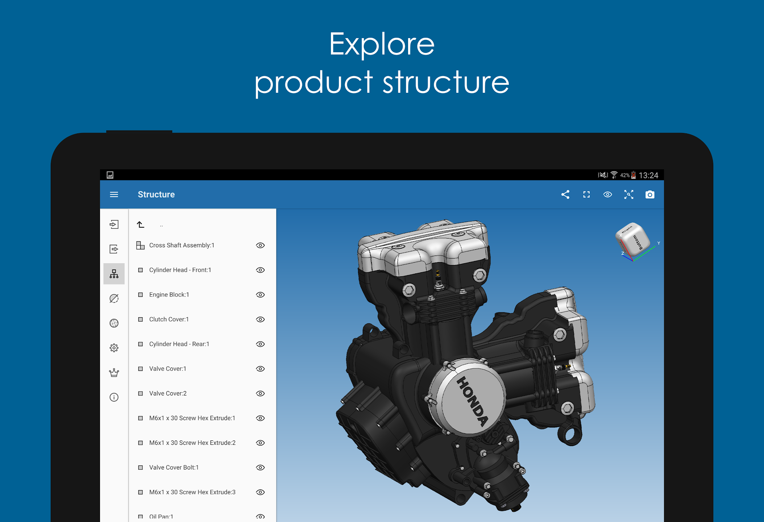
Task: Toggle Valve Cover:2 visibility eye
Action: (x=260, y=393)
